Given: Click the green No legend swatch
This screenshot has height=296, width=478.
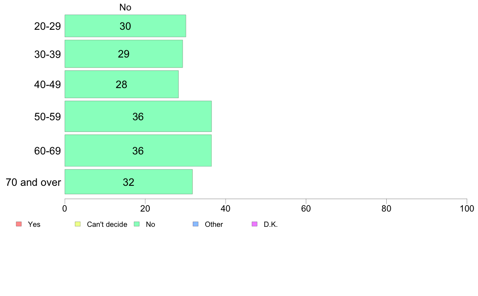Looking at the screenshot, I should [x=137, y=224].
